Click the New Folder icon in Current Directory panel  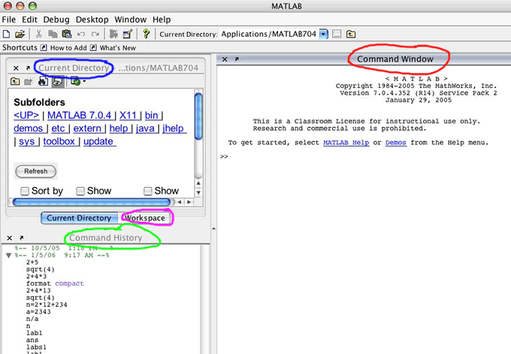point(29,81)
